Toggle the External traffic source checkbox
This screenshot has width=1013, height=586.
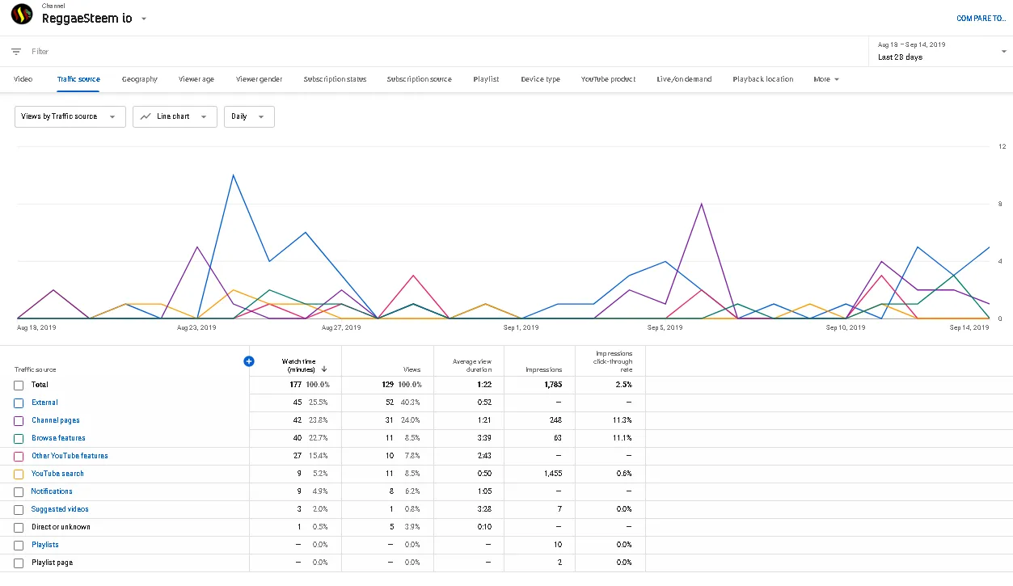click(x=19, y=403)
